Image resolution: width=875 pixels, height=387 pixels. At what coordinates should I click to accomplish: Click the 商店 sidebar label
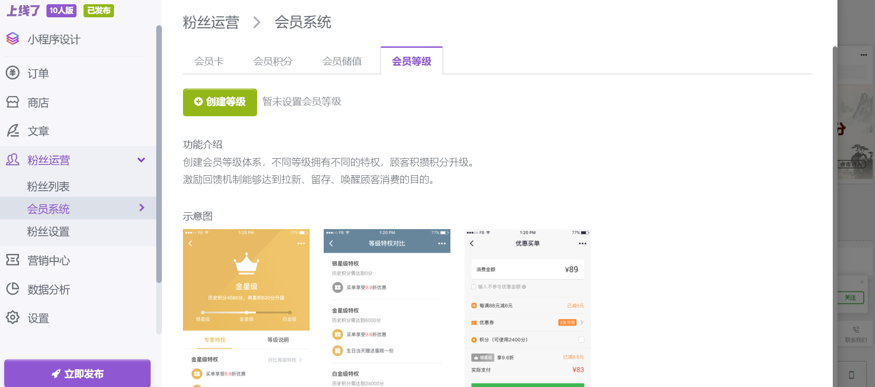click(x=38, y=103)
